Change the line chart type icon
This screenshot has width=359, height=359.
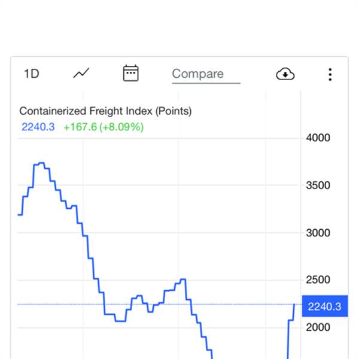[81, 73]
